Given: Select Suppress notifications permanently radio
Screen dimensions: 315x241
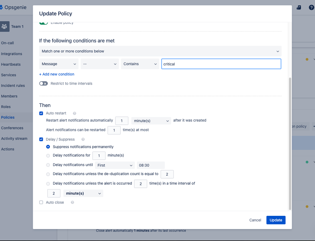Looking at the screenshot, I should coord(48,147).
